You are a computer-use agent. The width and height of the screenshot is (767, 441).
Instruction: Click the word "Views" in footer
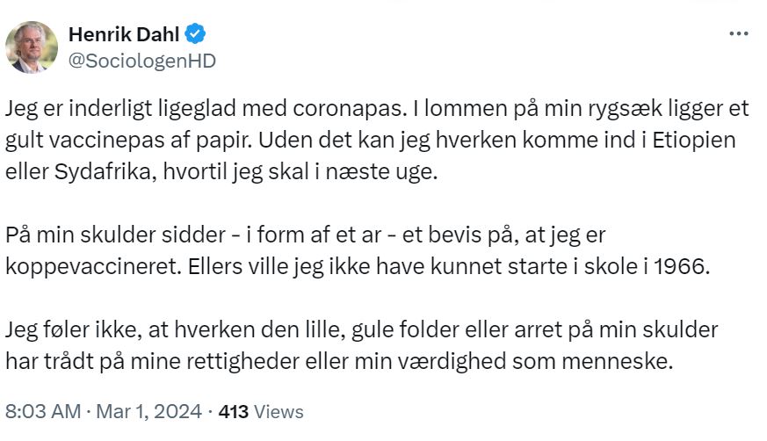pos(280,411)
